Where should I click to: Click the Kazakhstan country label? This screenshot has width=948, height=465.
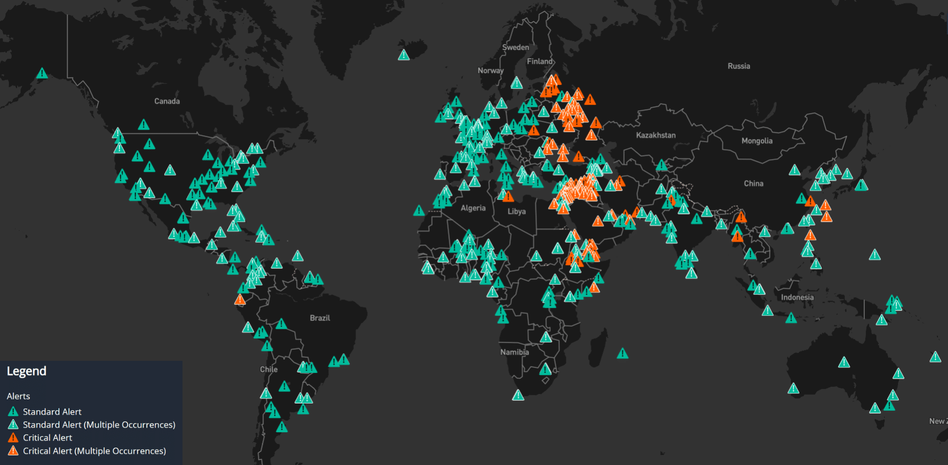click(656, 135)
